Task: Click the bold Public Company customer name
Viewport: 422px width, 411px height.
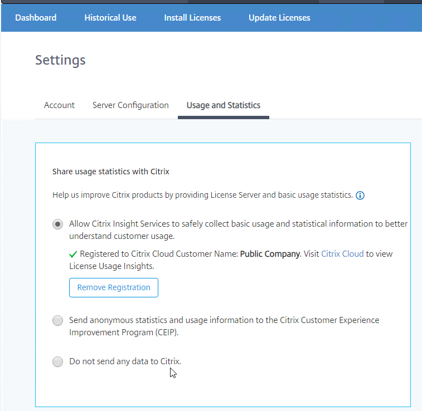Action: click(x=270, y=254)
